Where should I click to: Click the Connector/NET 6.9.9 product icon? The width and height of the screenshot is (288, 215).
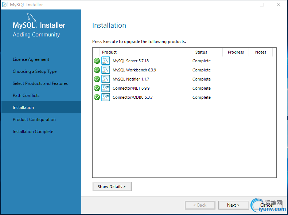pos(106,88)
